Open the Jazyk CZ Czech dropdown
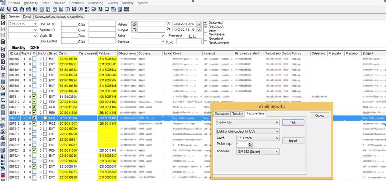Viewport: 386px width, 181px height. pos(277,138)
